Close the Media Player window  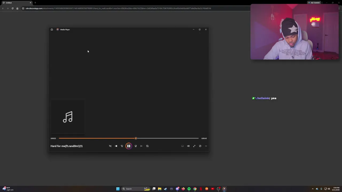[206, 29]
